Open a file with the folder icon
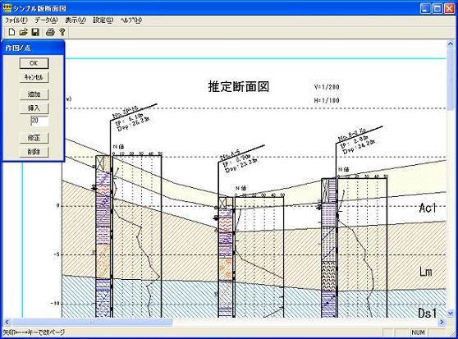This screenshot has height=339, width=458. (x=23, y=32)
